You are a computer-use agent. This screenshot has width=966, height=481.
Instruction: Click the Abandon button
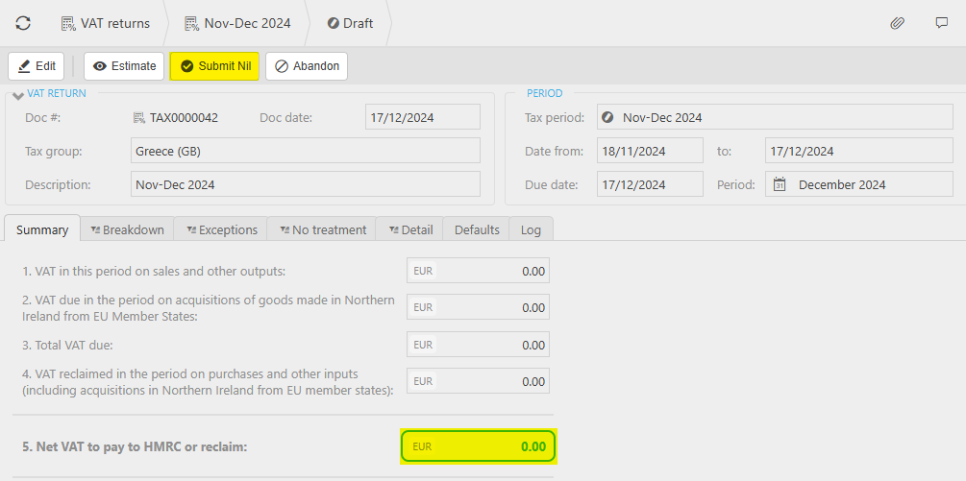[x=307, y=66]
